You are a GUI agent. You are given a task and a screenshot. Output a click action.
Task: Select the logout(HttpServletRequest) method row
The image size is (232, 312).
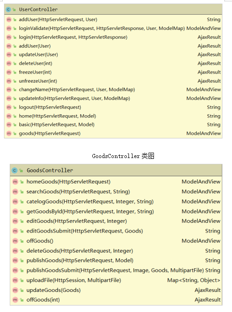click(x=113, y=107)
